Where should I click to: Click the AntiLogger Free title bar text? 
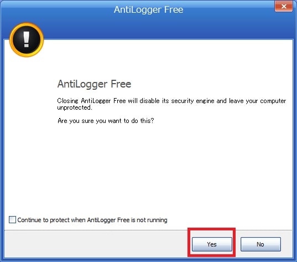click(x=148, y=9)
